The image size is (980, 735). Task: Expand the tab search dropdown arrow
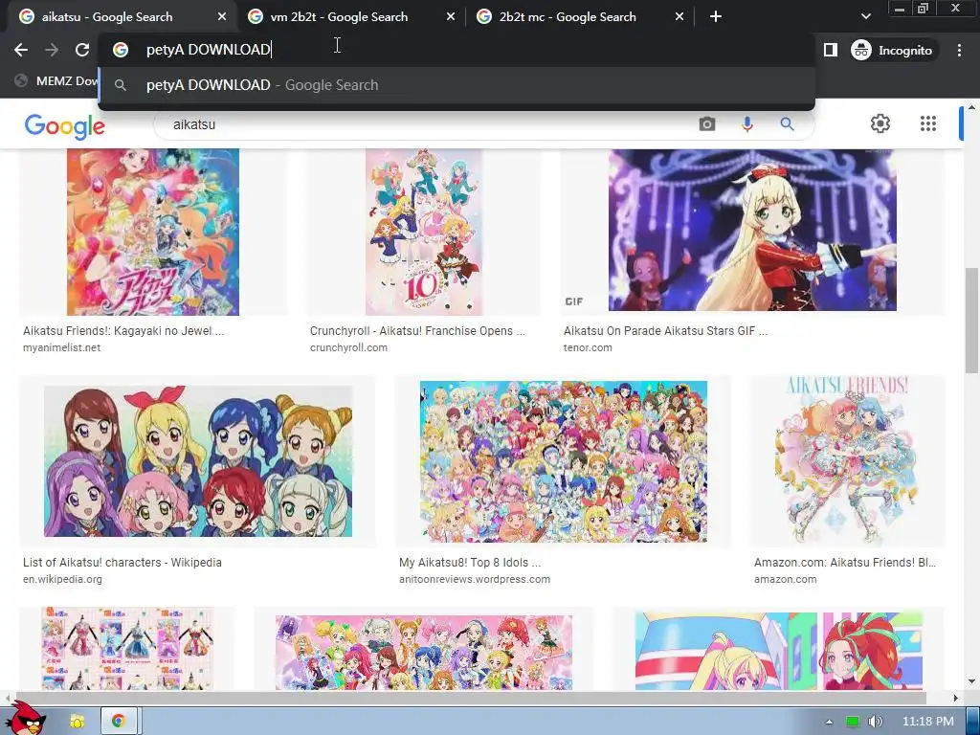click(865, 17)
